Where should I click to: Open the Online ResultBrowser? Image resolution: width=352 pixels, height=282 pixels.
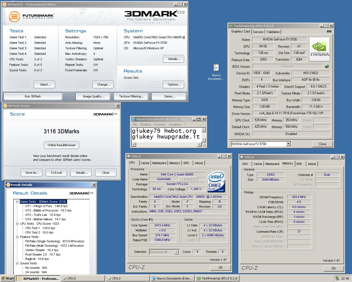[62, 145]
